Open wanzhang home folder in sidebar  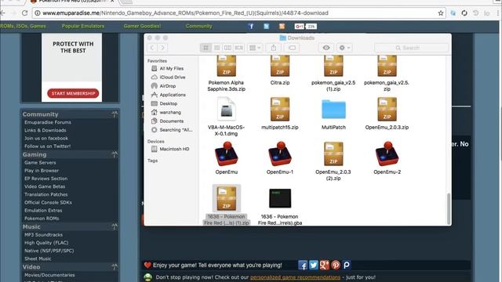[170, 112]
